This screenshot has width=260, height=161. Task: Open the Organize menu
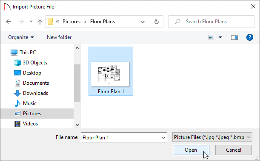[x=21, y=37]
